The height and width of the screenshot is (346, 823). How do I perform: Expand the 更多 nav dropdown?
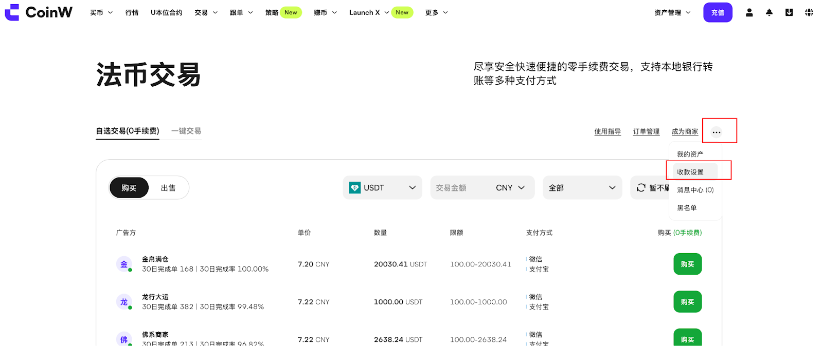tap(437, 12)
